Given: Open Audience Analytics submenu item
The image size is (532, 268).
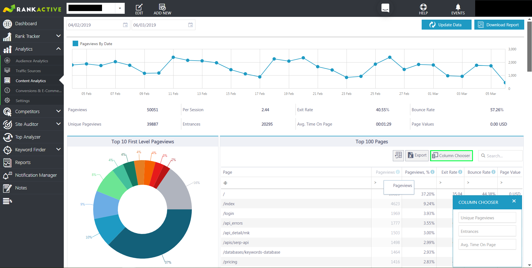Looking at the screenshot, I should [32, 61].
